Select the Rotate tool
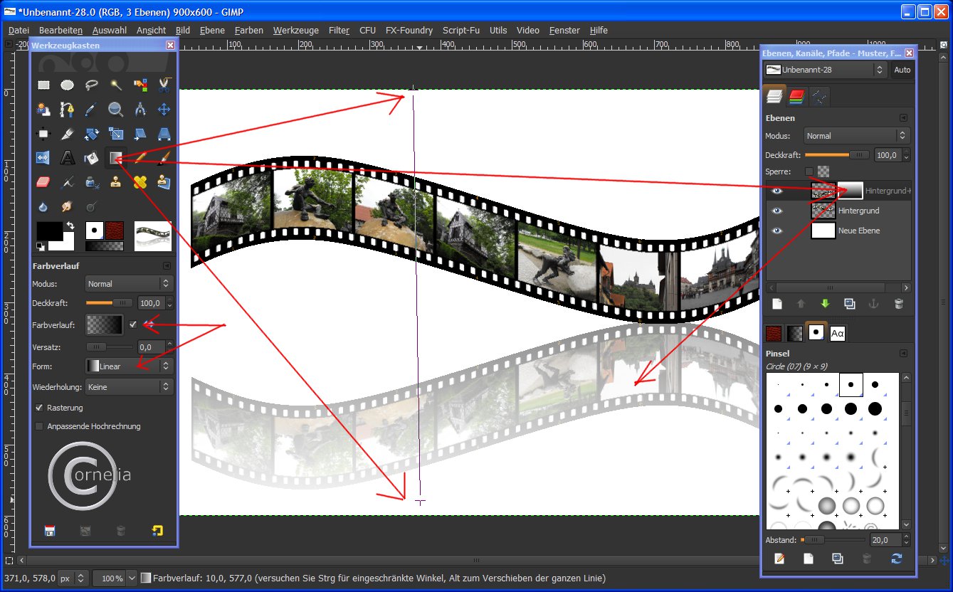Viewport: 953px width, 592px height. (x=91, y=134)
